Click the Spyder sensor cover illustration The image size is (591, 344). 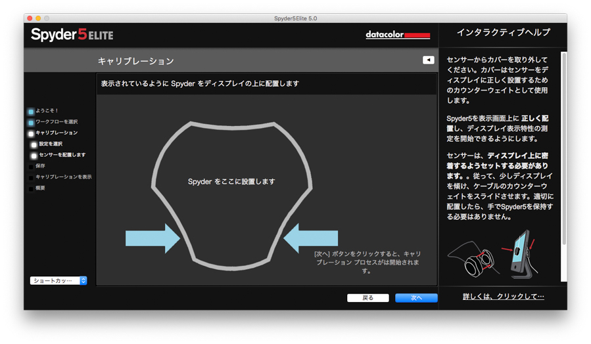pos(474,259)
